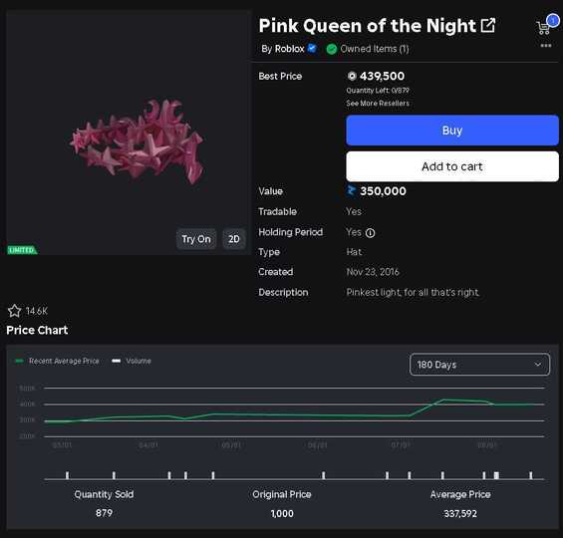Click the Holding Period info icon
The height and width of the screenshot is (538, 563).
tap(371, 233)
